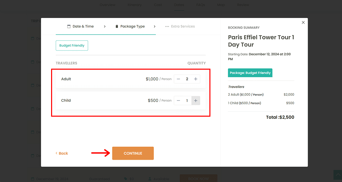This screenshot has width=342, height=182.
Task: Decrease Child quantity with minus button
Action: click(x=178, y=100)
